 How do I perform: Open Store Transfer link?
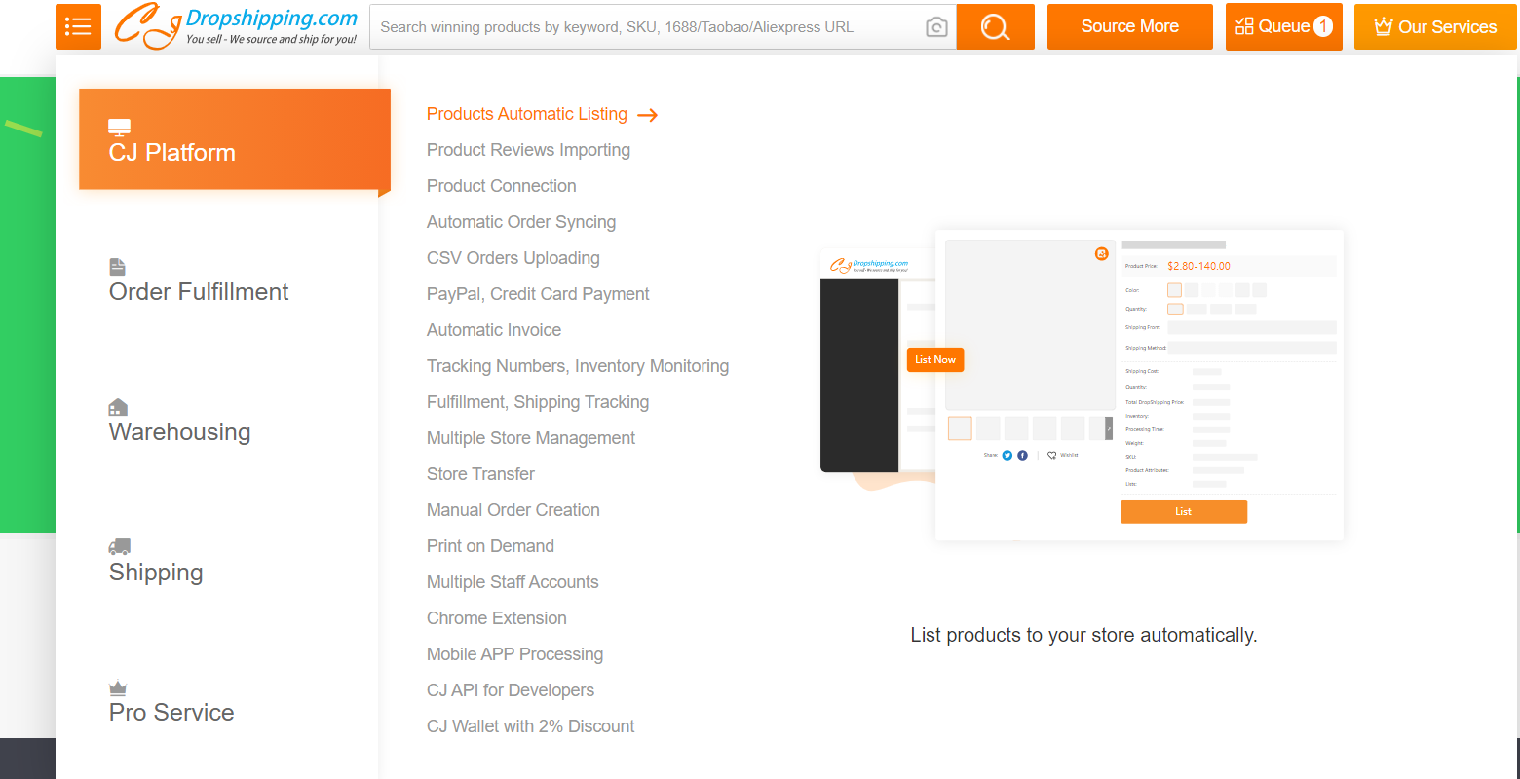[x=480, y=474]
